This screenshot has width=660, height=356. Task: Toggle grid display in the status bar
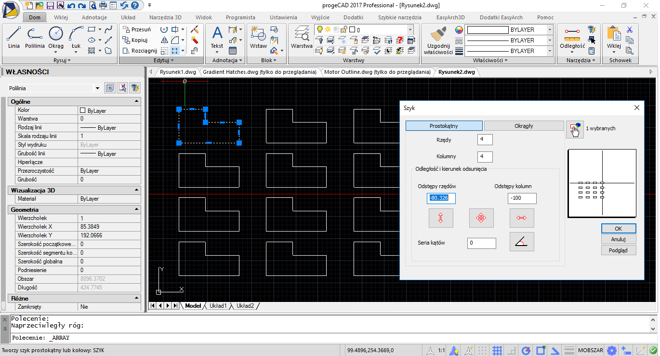tap(497, 350)
